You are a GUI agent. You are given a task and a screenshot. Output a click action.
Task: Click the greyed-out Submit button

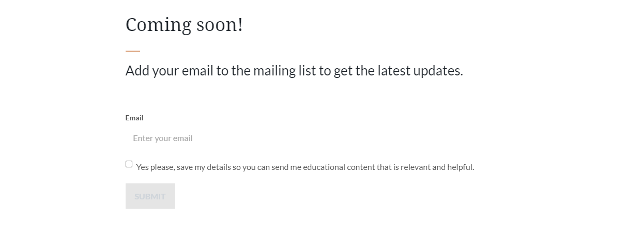pos(150,196)
